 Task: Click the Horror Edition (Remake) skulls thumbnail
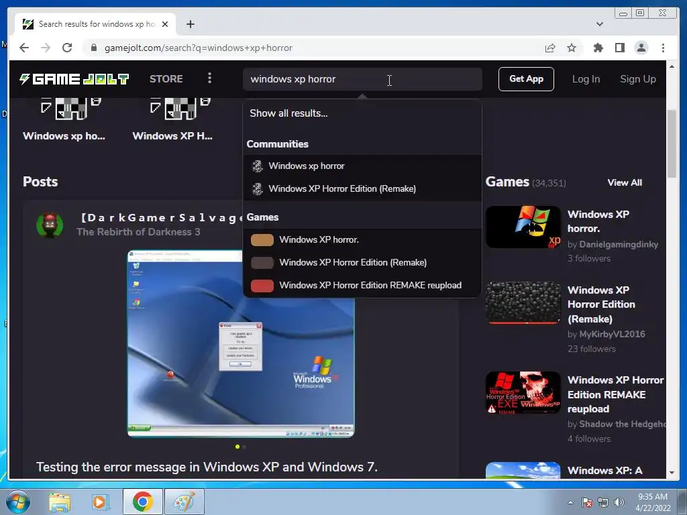(523, 302)
